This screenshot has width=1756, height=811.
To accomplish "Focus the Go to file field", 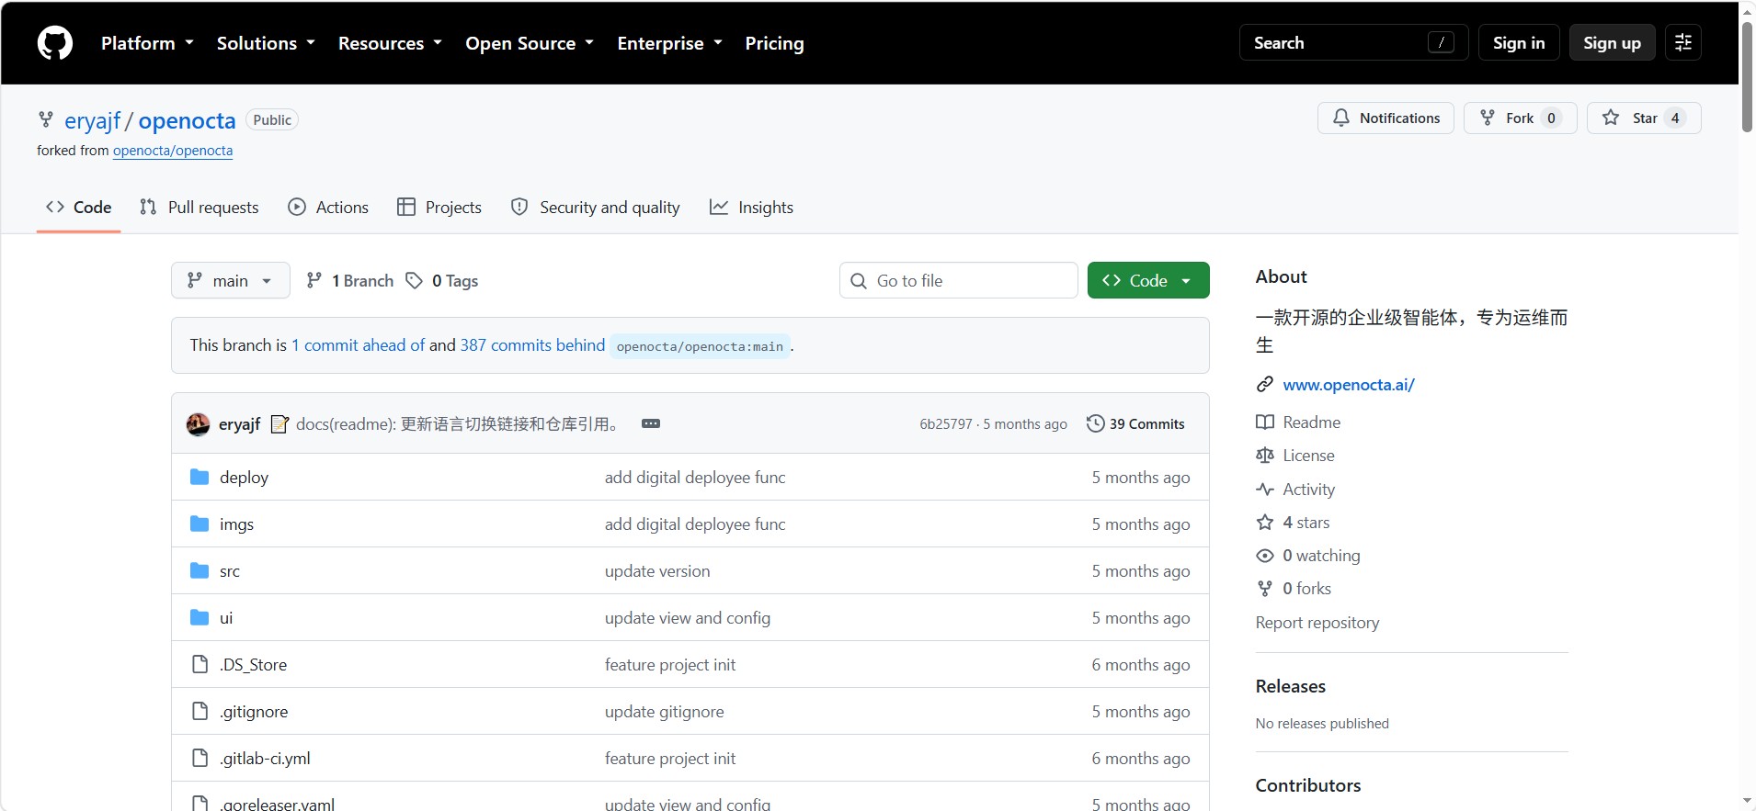I will 958,280.
